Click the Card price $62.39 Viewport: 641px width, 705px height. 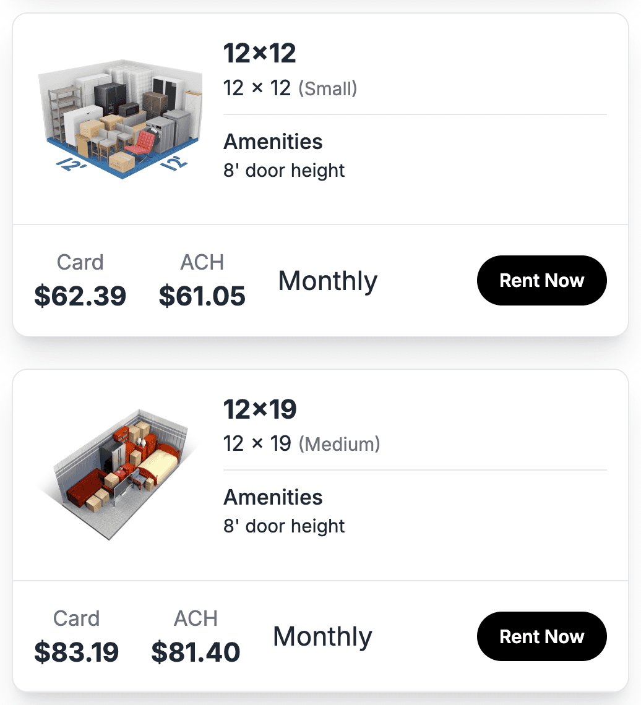(x=80, y=296)
